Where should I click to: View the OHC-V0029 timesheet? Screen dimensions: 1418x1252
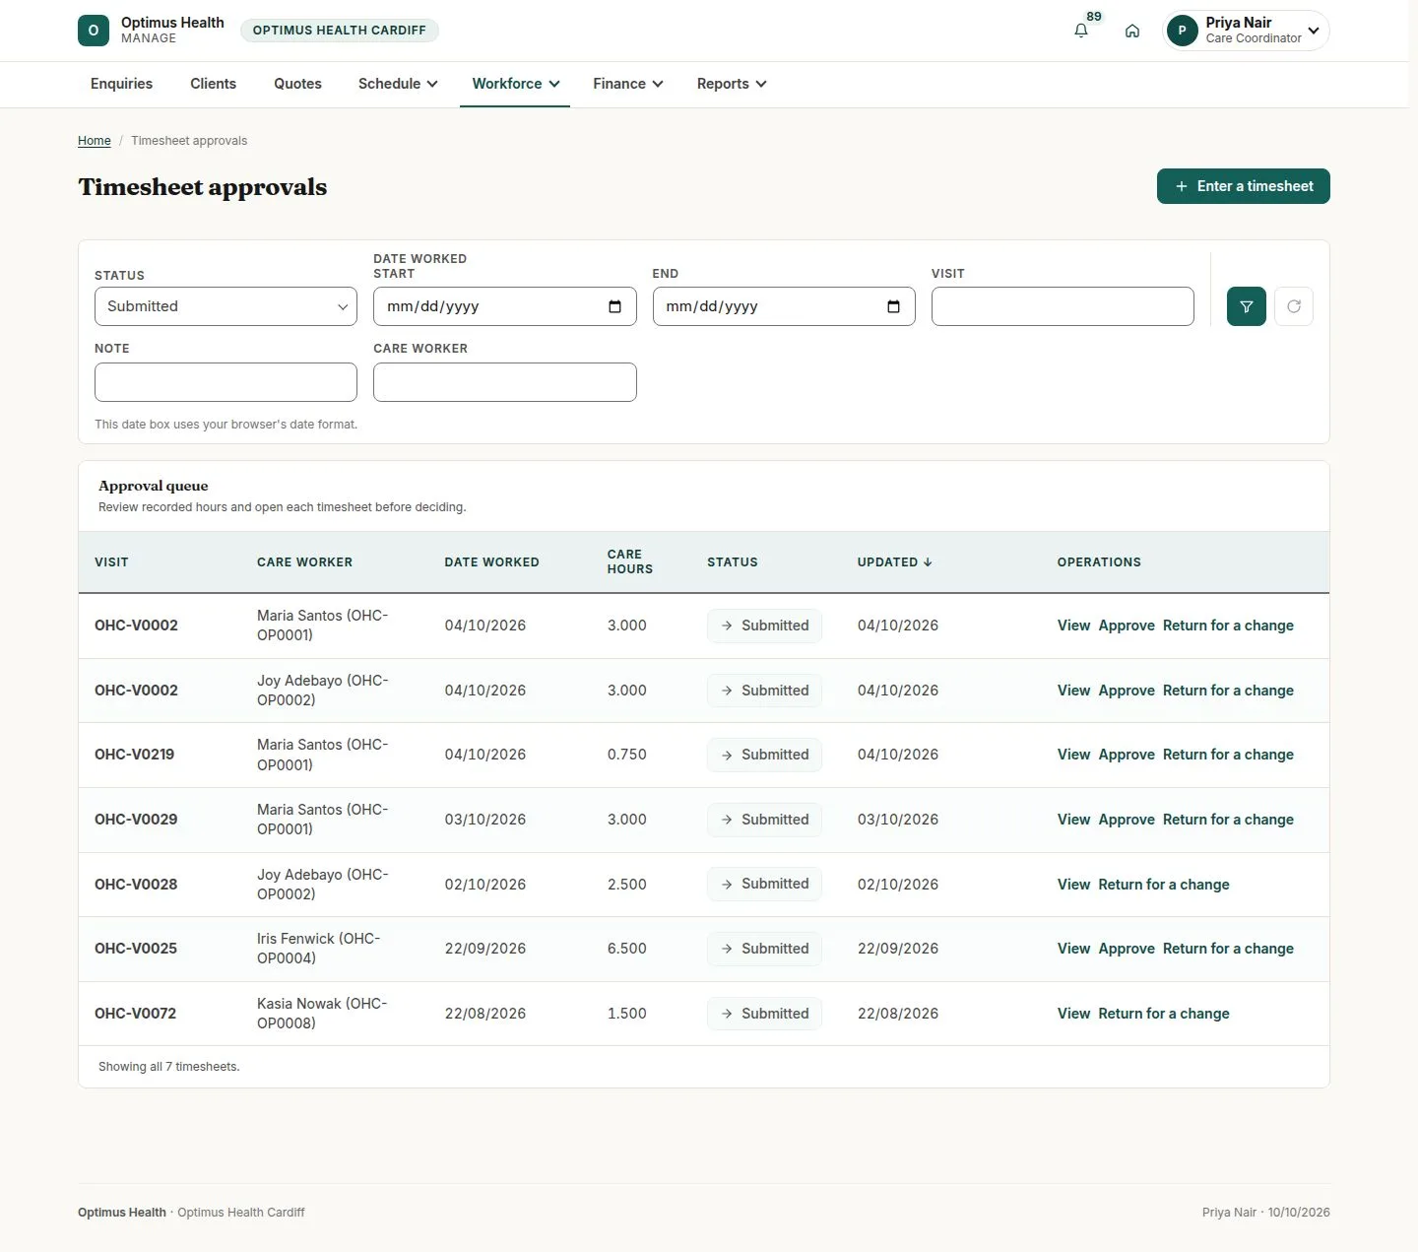1073,820
